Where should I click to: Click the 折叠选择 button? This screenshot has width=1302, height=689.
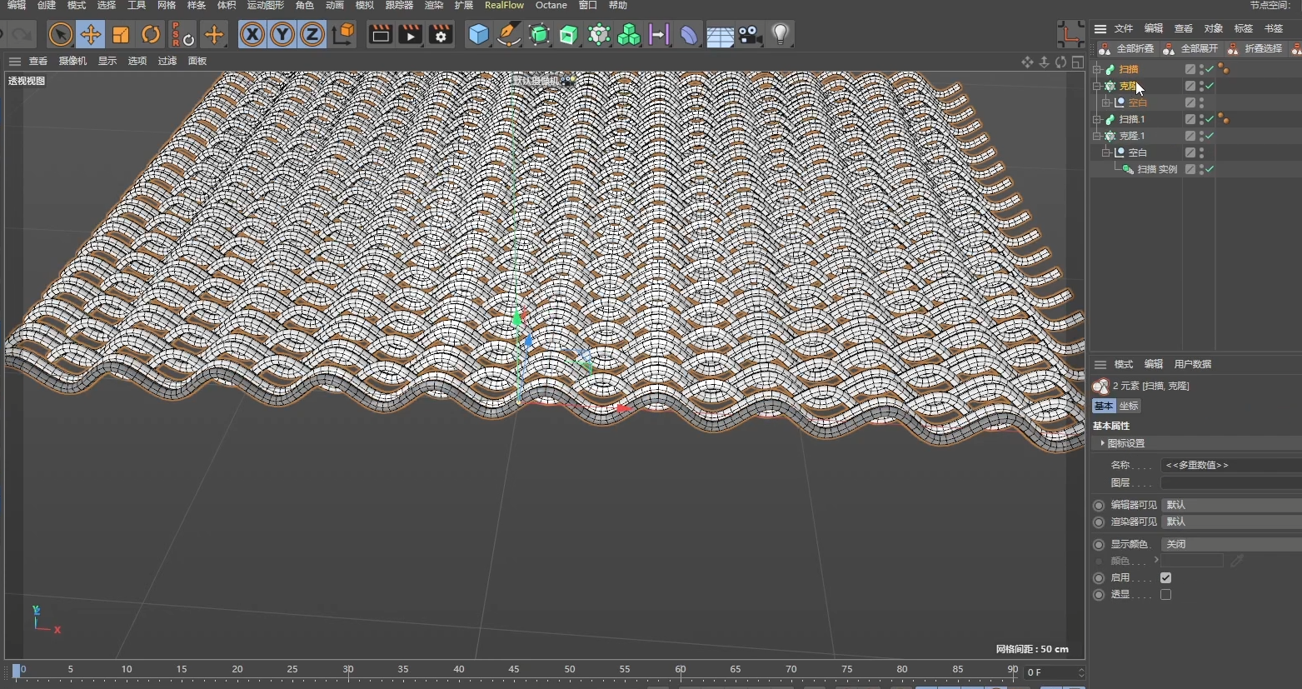[1255, 48]
